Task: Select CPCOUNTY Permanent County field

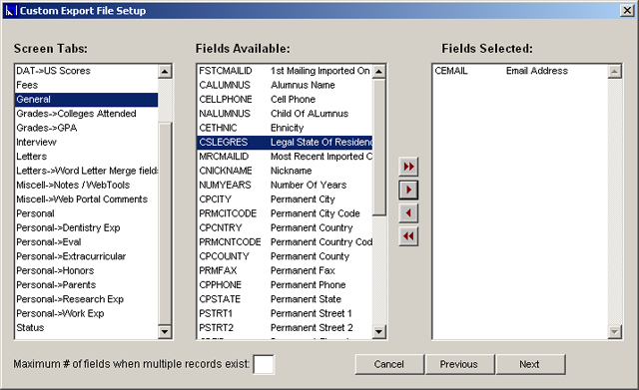Action: click(x=285, y=256)
